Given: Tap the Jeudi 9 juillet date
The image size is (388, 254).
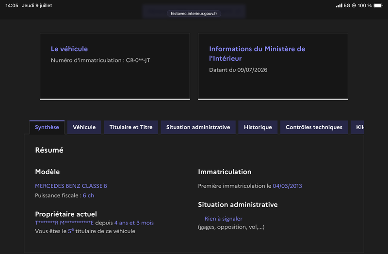Looking at the screenshot, I should (x=37, y=5).
